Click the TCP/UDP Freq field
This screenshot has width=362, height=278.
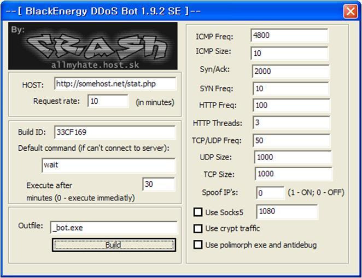pos(291,140)
